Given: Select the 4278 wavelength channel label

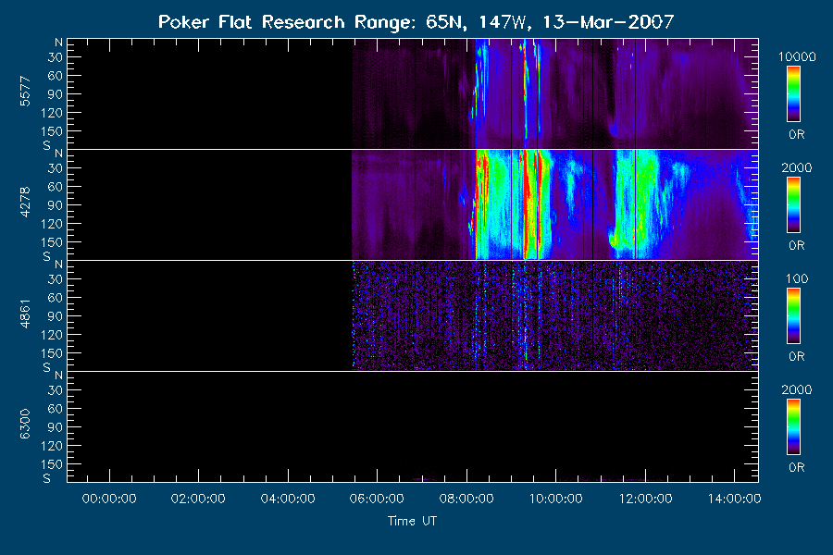Looking at the screenshot, I should pyautogui.click(x=25, y=203).
